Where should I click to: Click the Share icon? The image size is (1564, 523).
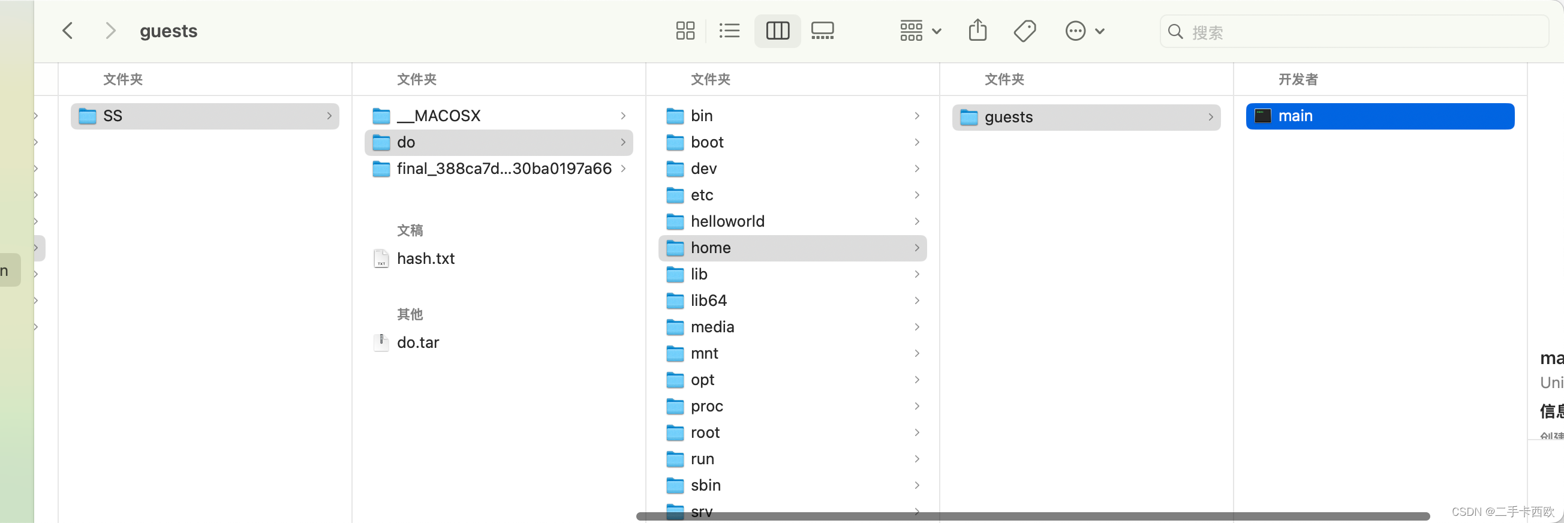(x=977, y=30)
